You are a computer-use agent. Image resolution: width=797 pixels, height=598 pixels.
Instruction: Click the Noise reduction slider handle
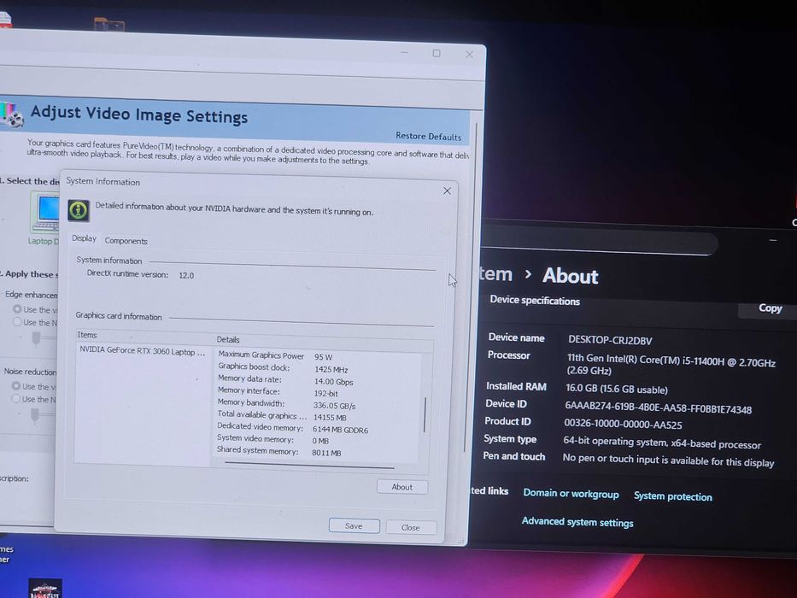coord(34,415)
